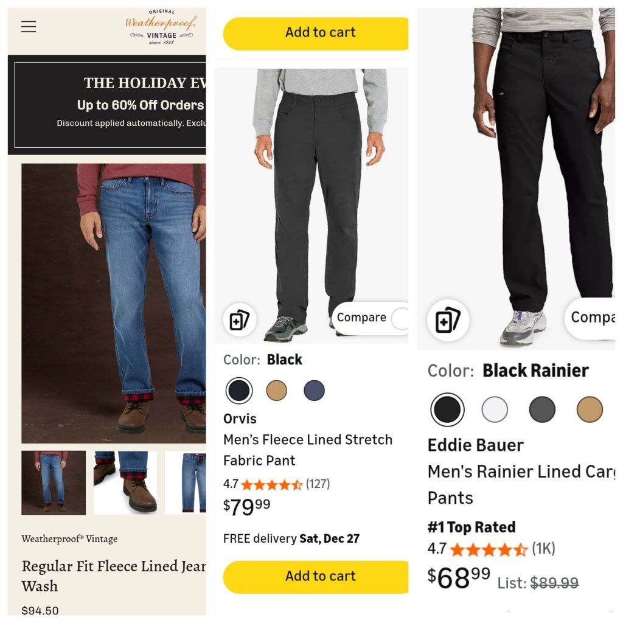Image resolution: width=623 pixels, height=623 pixels.
Task: View the jean cuff boot thumbnail
Action: point(125,482)
